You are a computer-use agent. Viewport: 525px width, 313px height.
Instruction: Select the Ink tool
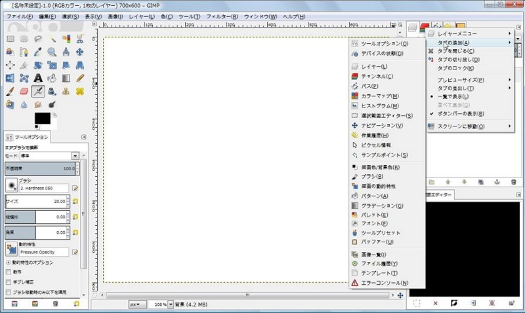click(x=52, y=91)
